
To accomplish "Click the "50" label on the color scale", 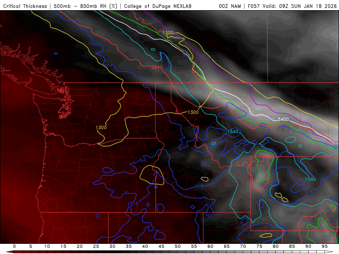I will click(x=178, y=246).
